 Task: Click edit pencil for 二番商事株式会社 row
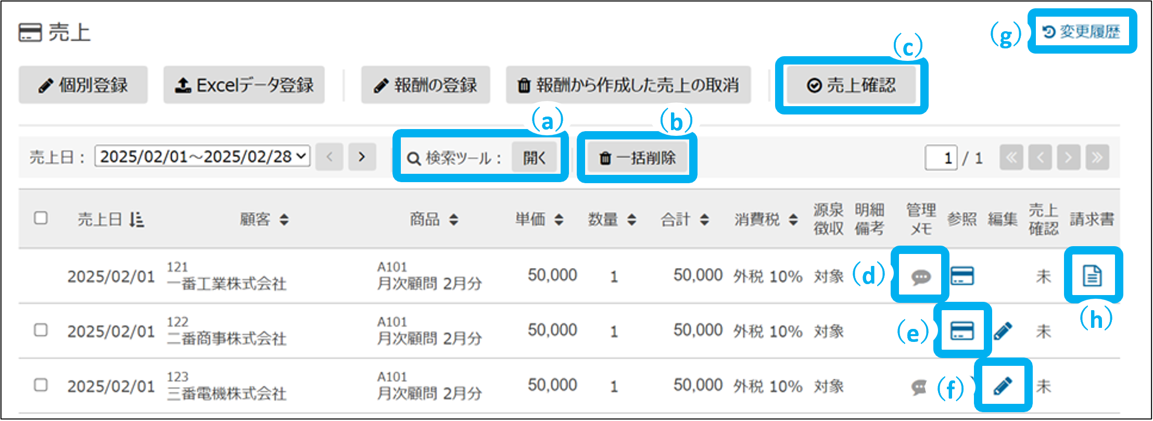click(x=1003, y=331)
